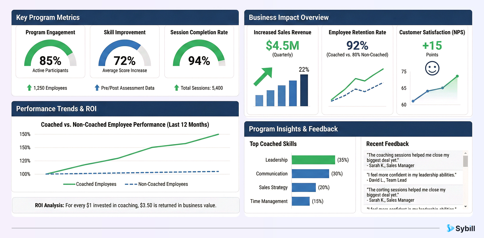Click the (35%) label next to Leadership
Image resolution: width=484 pixels, height=238 pixels.
tap(343, 160)
